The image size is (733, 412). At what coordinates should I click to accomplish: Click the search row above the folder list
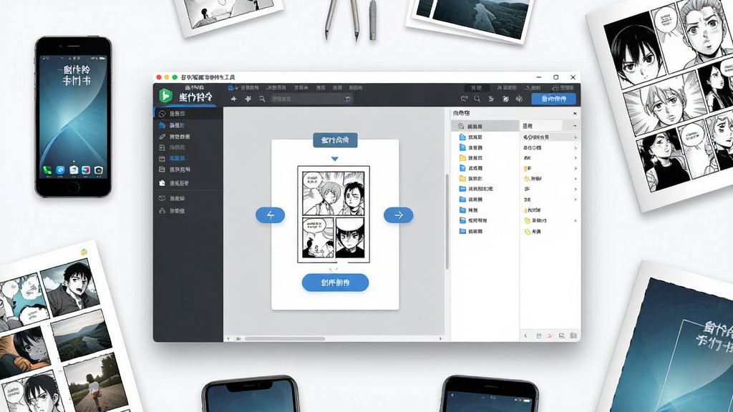click(485, 126)
